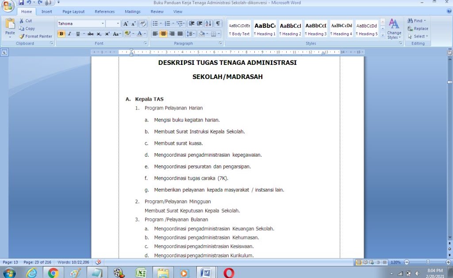Open Microsoft Word Help
Image resolution: width=453 pixels, height=278 pixels.
(x=449, y=11)
